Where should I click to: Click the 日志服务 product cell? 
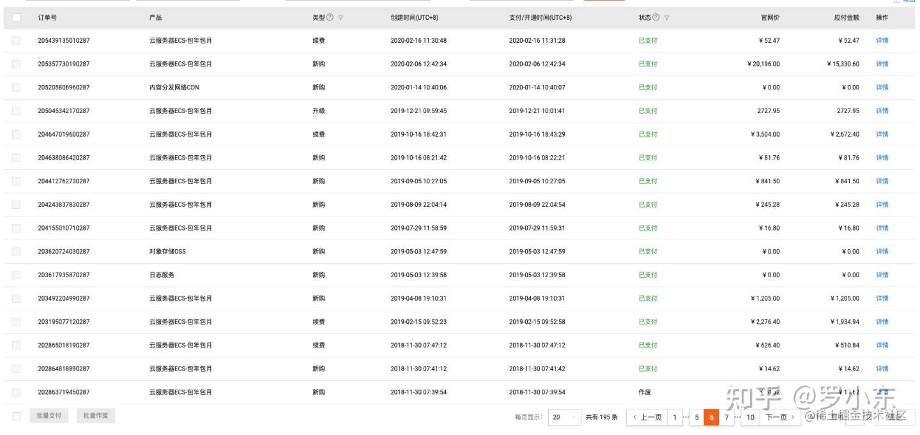[162, 275]
